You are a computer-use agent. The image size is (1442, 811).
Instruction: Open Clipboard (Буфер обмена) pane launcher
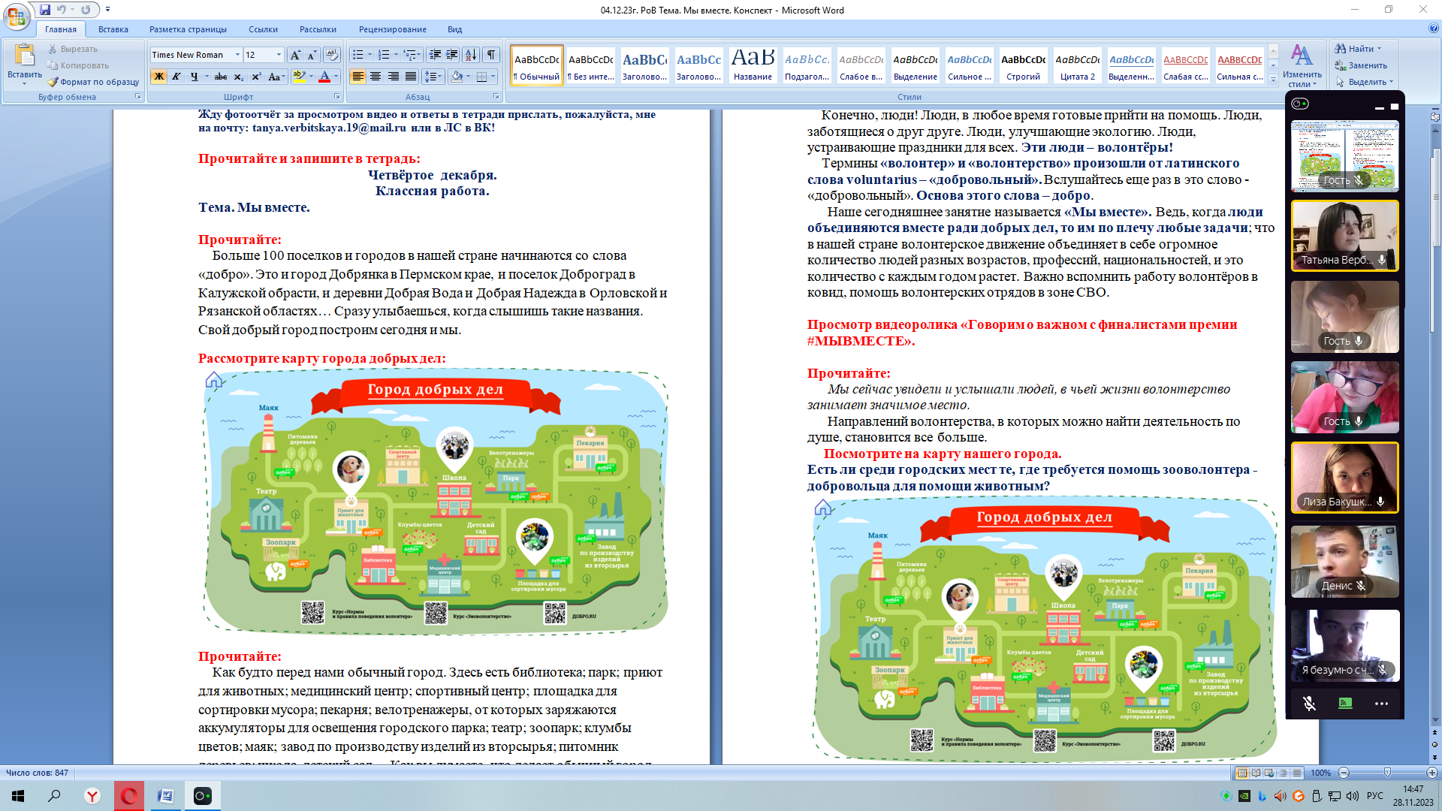(x=137, y=97)
